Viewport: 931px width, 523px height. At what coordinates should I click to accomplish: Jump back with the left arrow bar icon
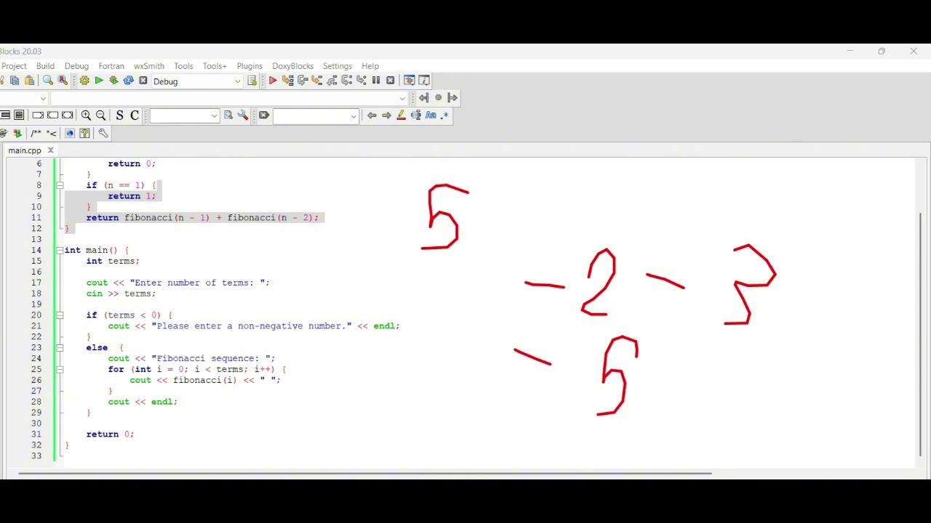click(x=423, y=97)
